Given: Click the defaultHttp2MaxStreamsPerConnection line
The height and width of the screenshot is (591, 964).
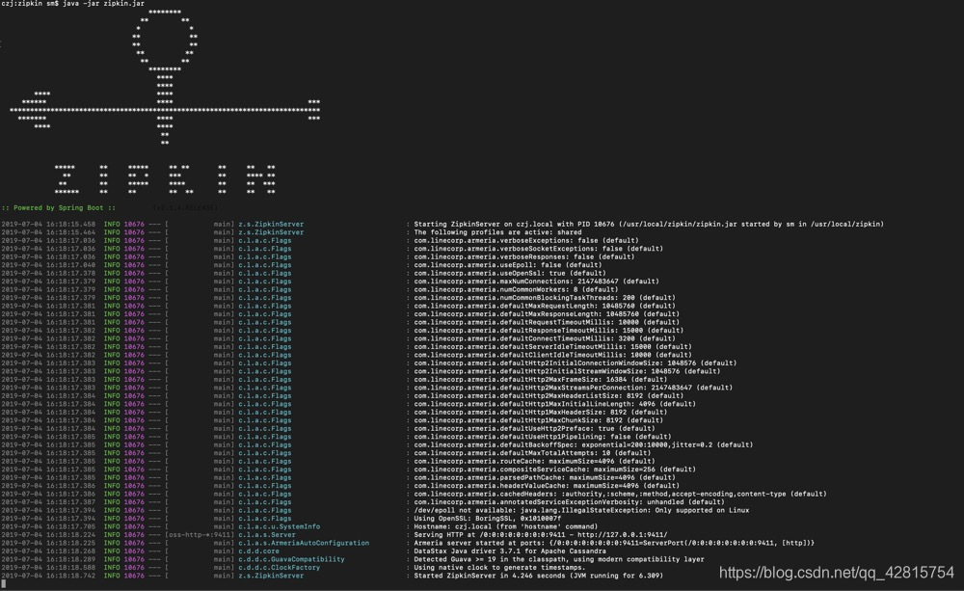Looking at the screenshot, I should tap(573, 388).
